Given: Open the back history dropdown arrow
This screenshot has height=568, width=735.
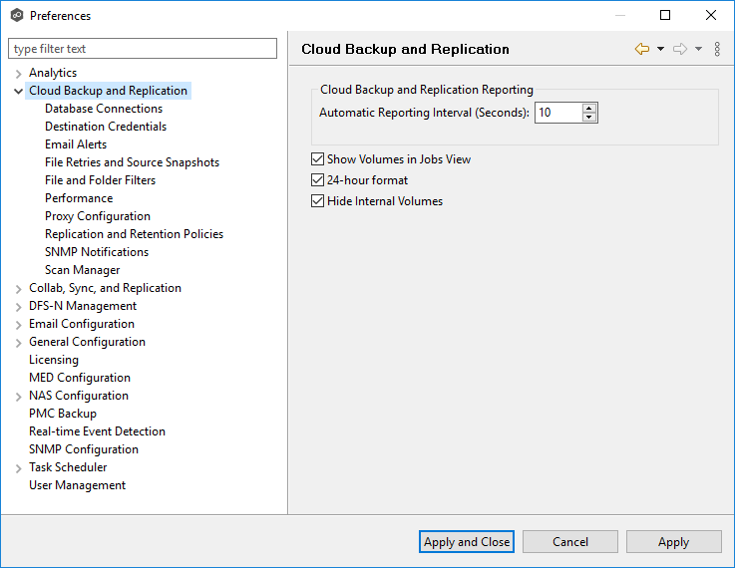Looking at the screenshot, I should pos(660,49).
